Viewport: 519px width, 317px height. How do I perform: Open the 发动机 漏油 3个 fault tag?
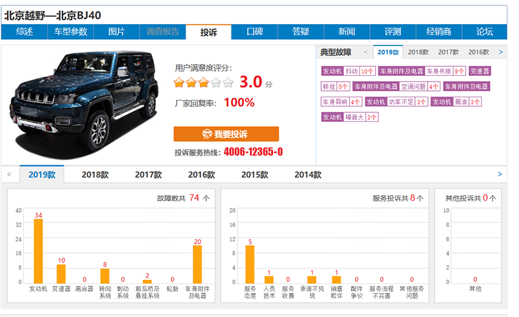click(x=456, y=102)
